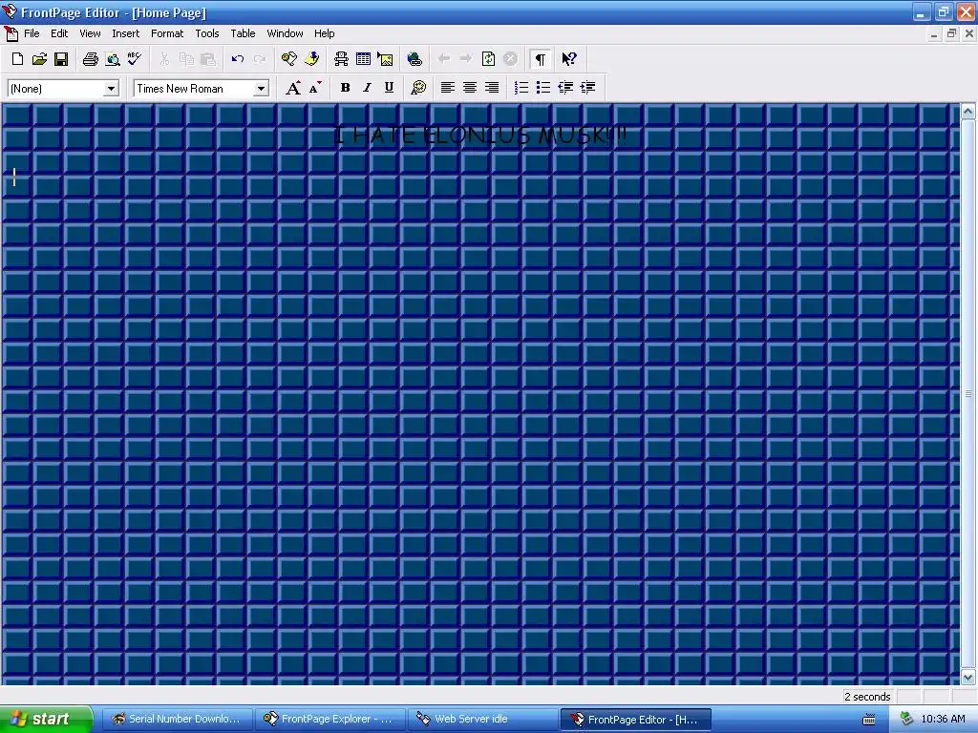Create a new page with New icon
The height and width of the screenshot is (733, 978).
pyautogui.click(x=17, y=59)
